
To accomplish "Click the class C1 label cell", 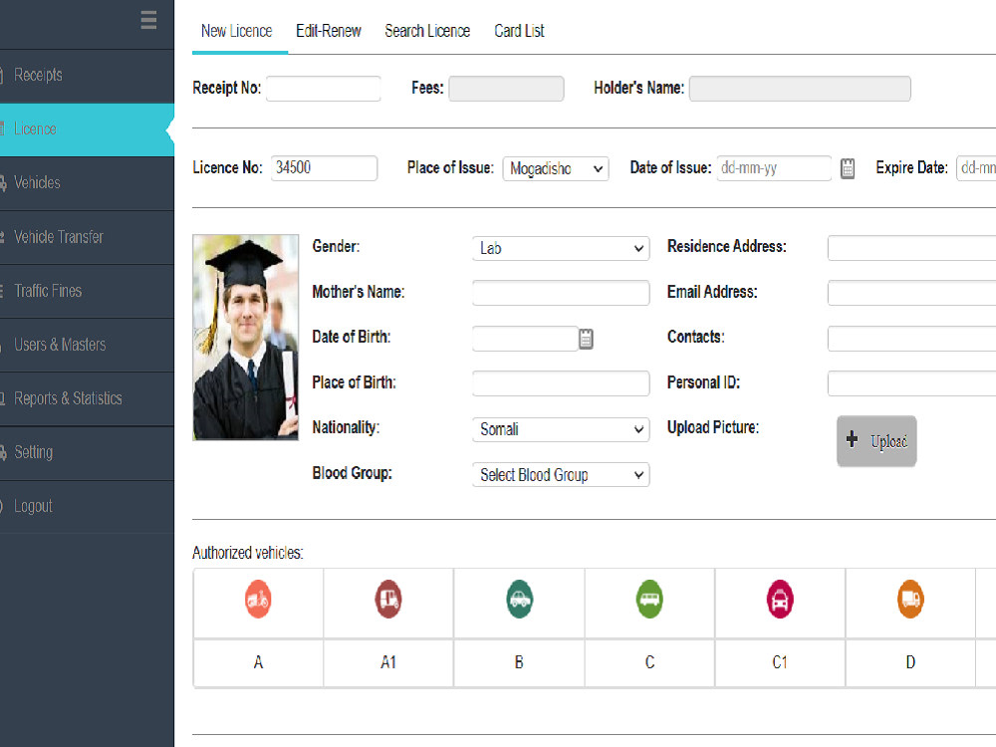I will [x=780, y=662].
